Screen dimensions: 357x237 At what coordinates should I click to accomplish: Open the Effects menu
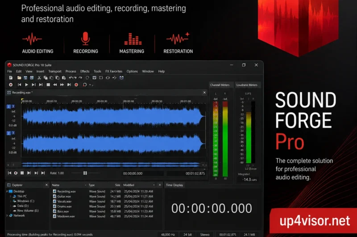point(85,71)
